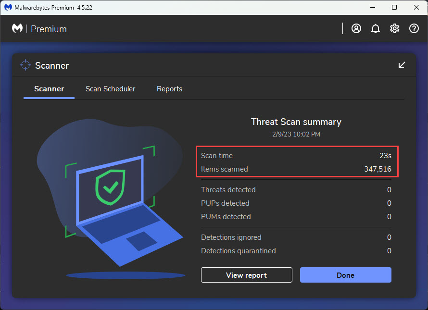Collapse the Scanner panel with the arrow icon
This screenshot has height=310, width=428.
click(402, 65)
